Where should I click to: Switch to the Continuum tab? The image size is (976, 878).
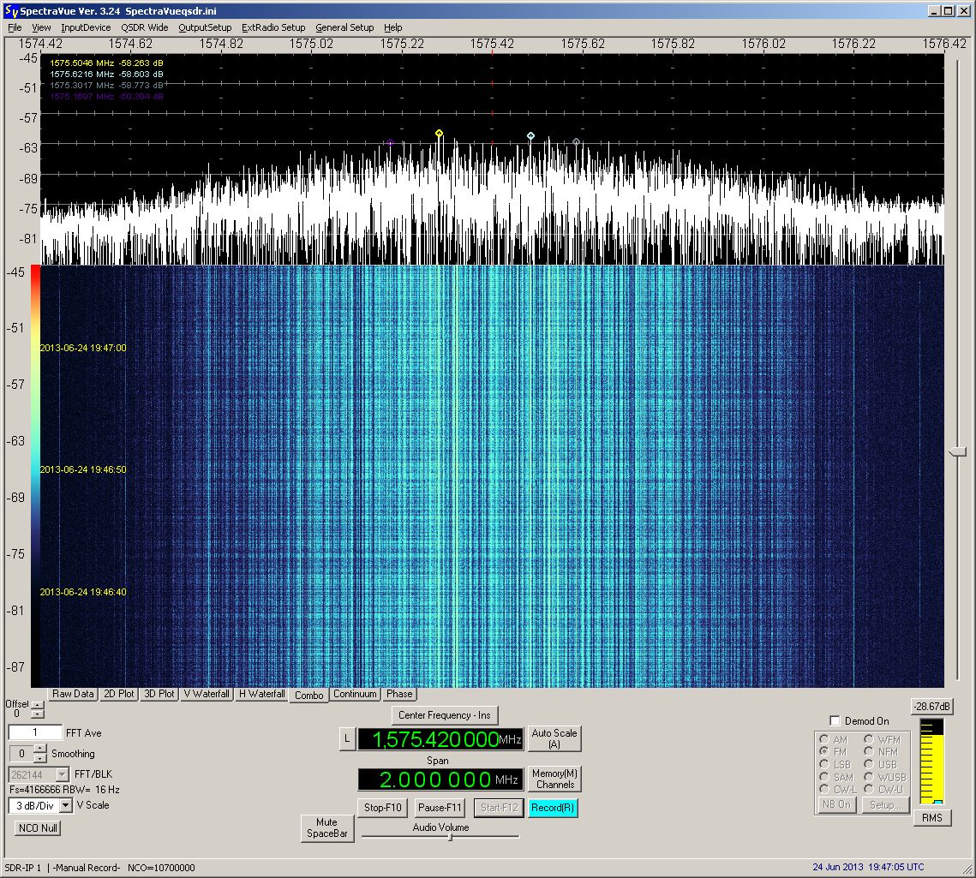pyautogui.click(x=355, y=694)
